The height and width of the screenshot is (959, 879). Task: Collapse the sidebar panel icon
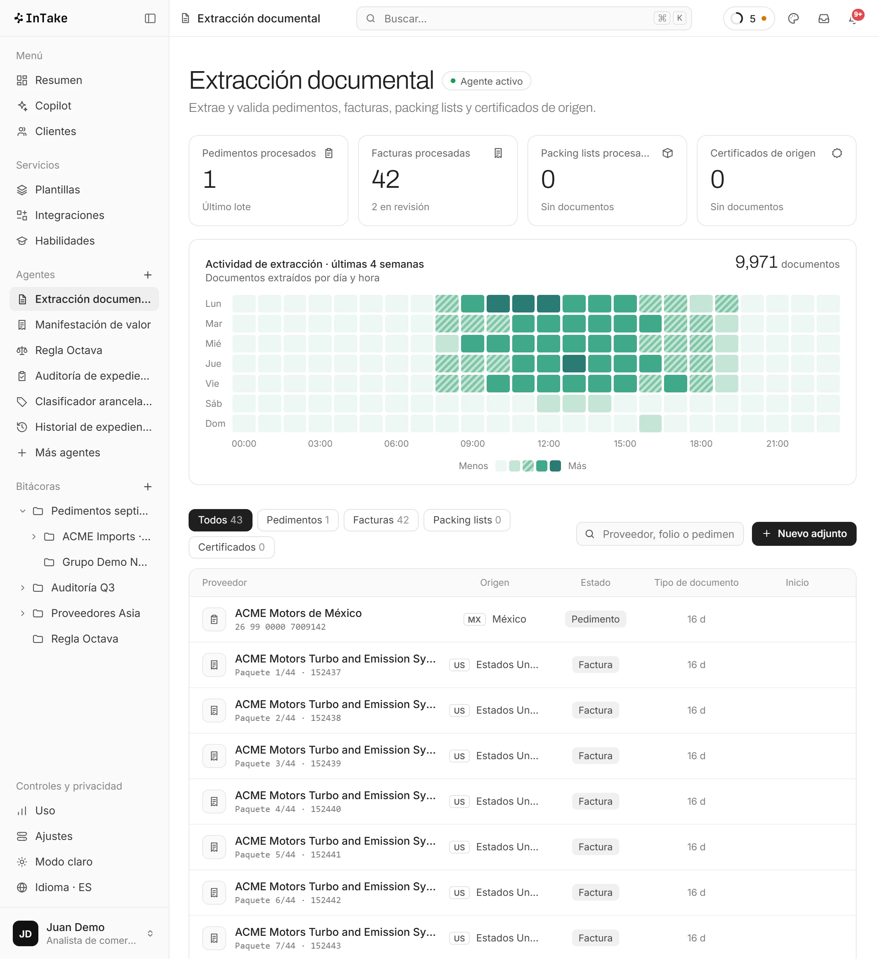(x=150, y=18)
